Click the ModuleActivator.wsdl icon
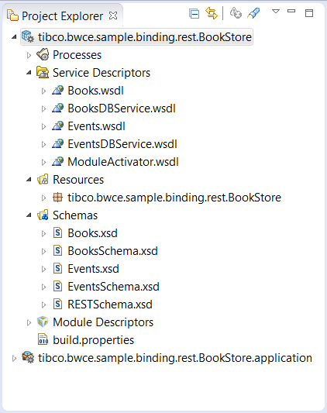The image size is (327, 413). coord(57,162)
